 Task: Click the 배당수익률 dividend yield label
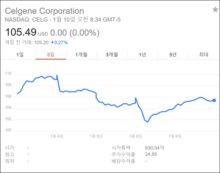tap(123, 161)
